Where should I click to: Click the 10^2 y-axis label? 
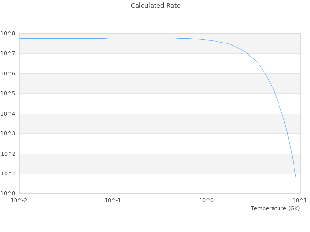[x=8, y=154]
